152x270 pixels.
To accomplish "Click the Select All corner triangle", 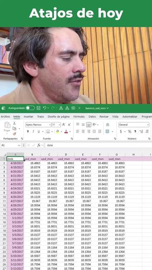I will 5,155.
